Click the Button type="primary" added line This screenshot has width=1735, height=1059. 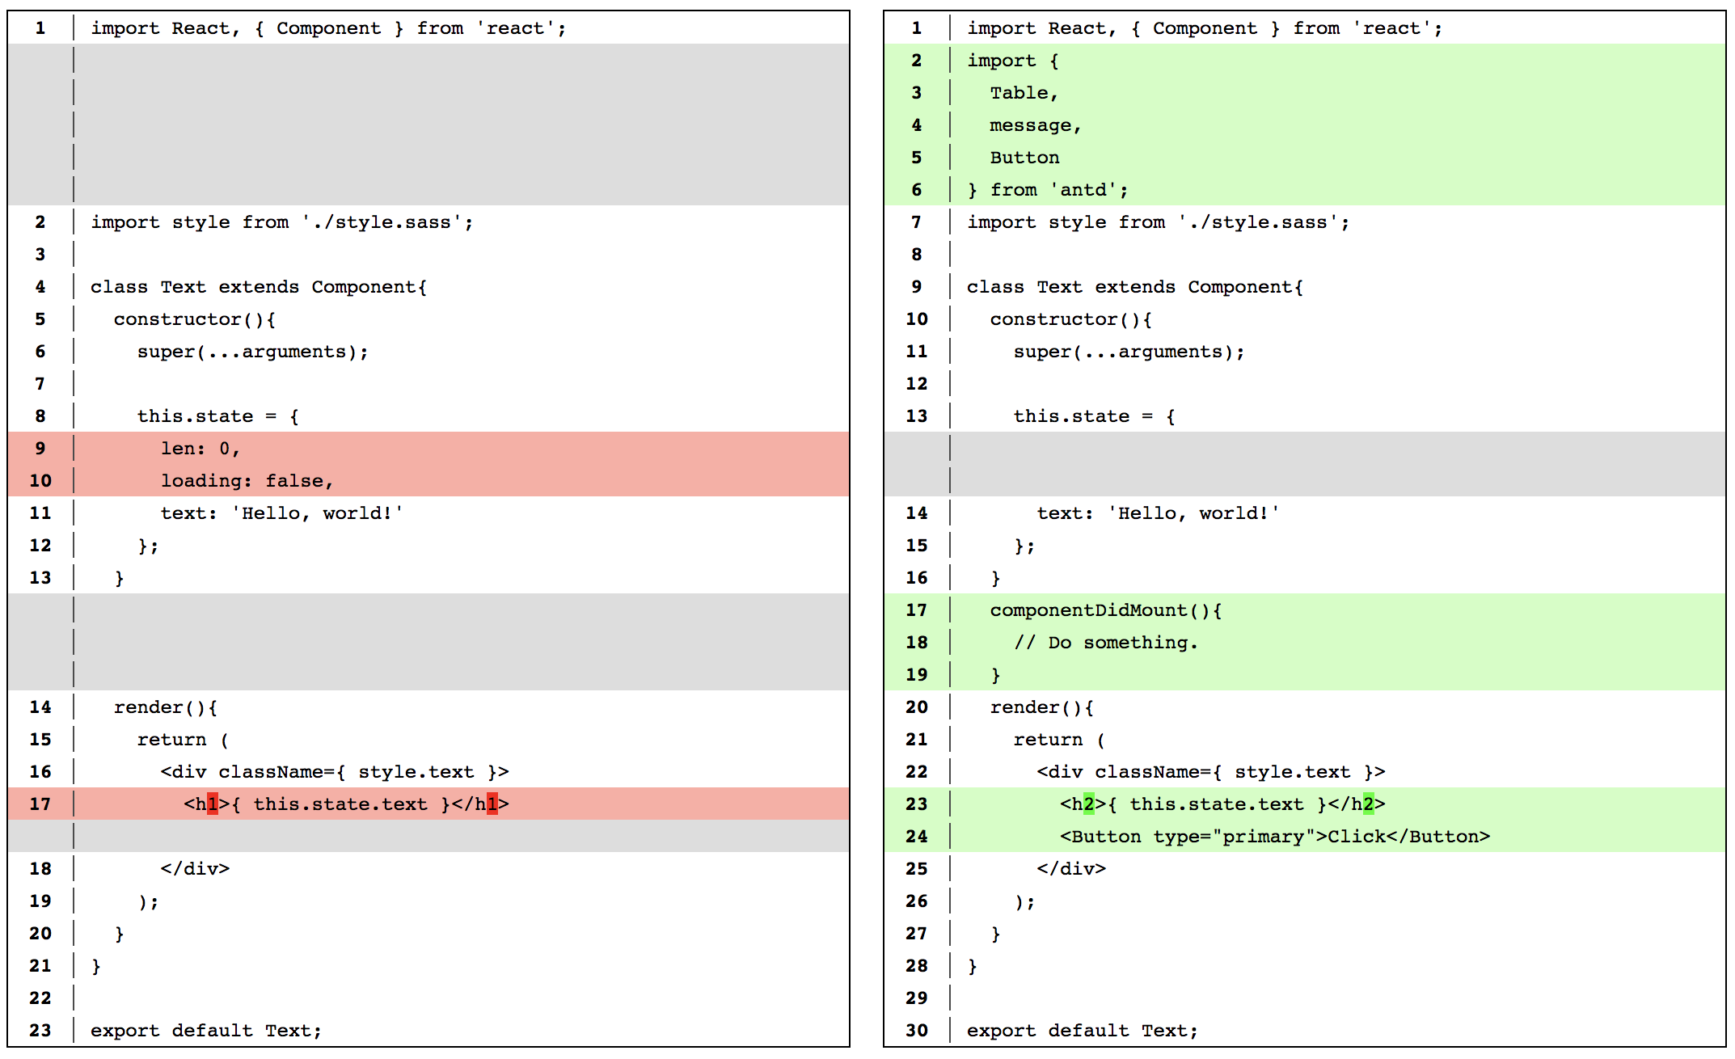pyautogui.click(x=1274, y=837)
